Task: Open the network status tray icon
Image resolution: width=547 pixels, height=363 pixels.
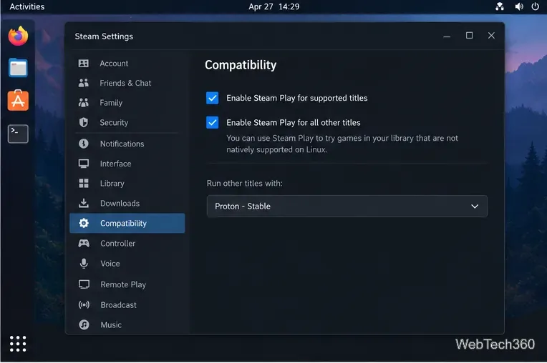Action: point(500,6)
